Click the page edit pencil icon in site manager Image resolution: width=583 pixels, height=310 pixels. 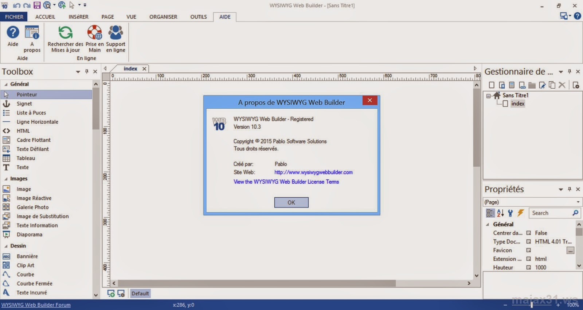point(542,85)
